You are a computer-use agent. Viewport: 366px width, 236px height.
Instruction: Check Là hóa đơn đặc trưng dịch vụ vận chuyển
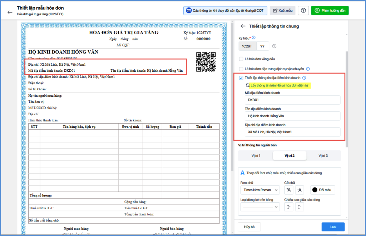(241, 69)
